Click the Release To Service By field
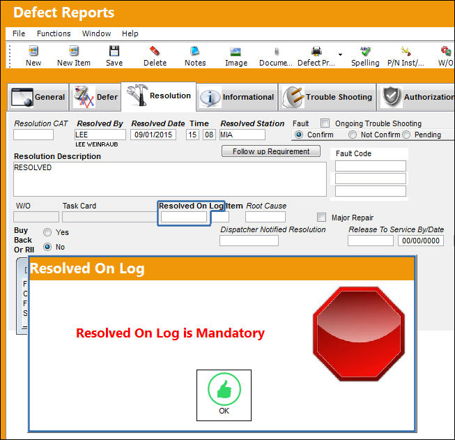455x440 pixels. pyautogui.click(x=371, y=241)
